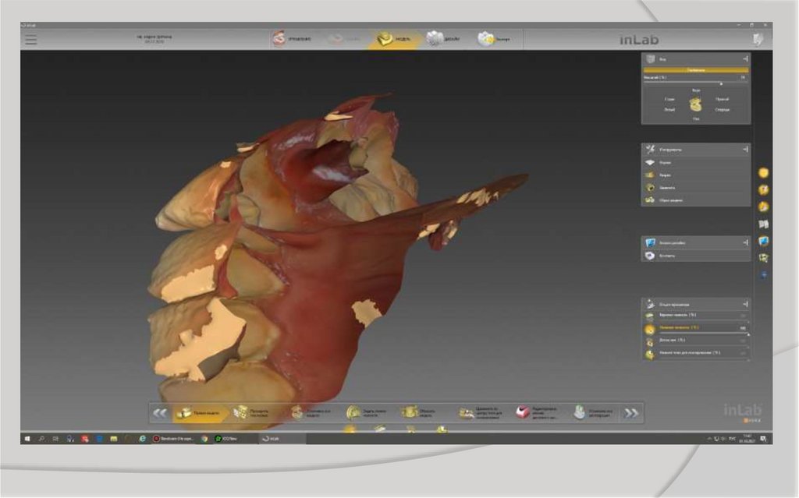Viewport: 799px width, 498px height.
Task: Collapse the Tools panel
Action: click(x=745, y=148)
